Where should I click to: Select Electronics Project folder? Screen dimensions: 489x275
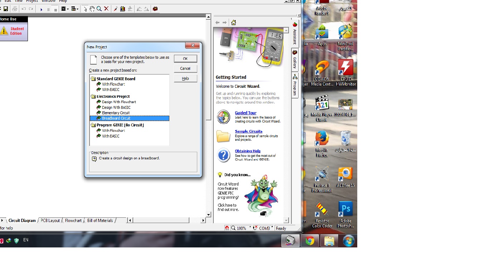pos(110,96)
